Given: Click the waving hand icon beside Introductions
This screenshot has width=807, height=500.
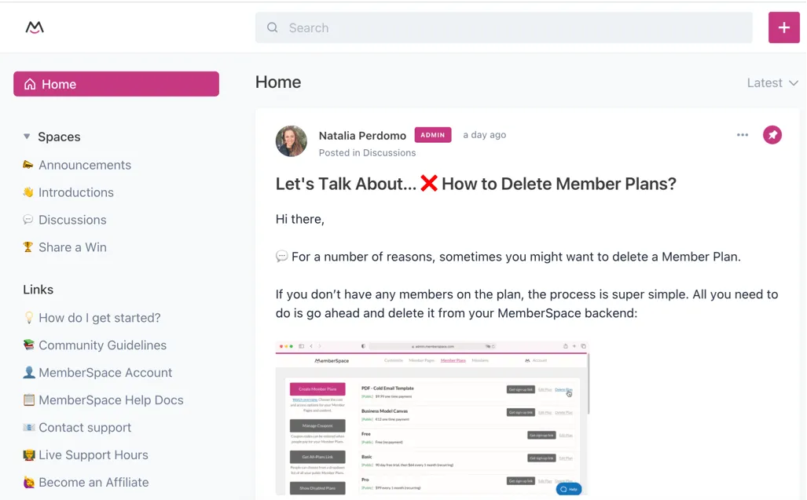Looking at the screenshot, I should (28, 192).
